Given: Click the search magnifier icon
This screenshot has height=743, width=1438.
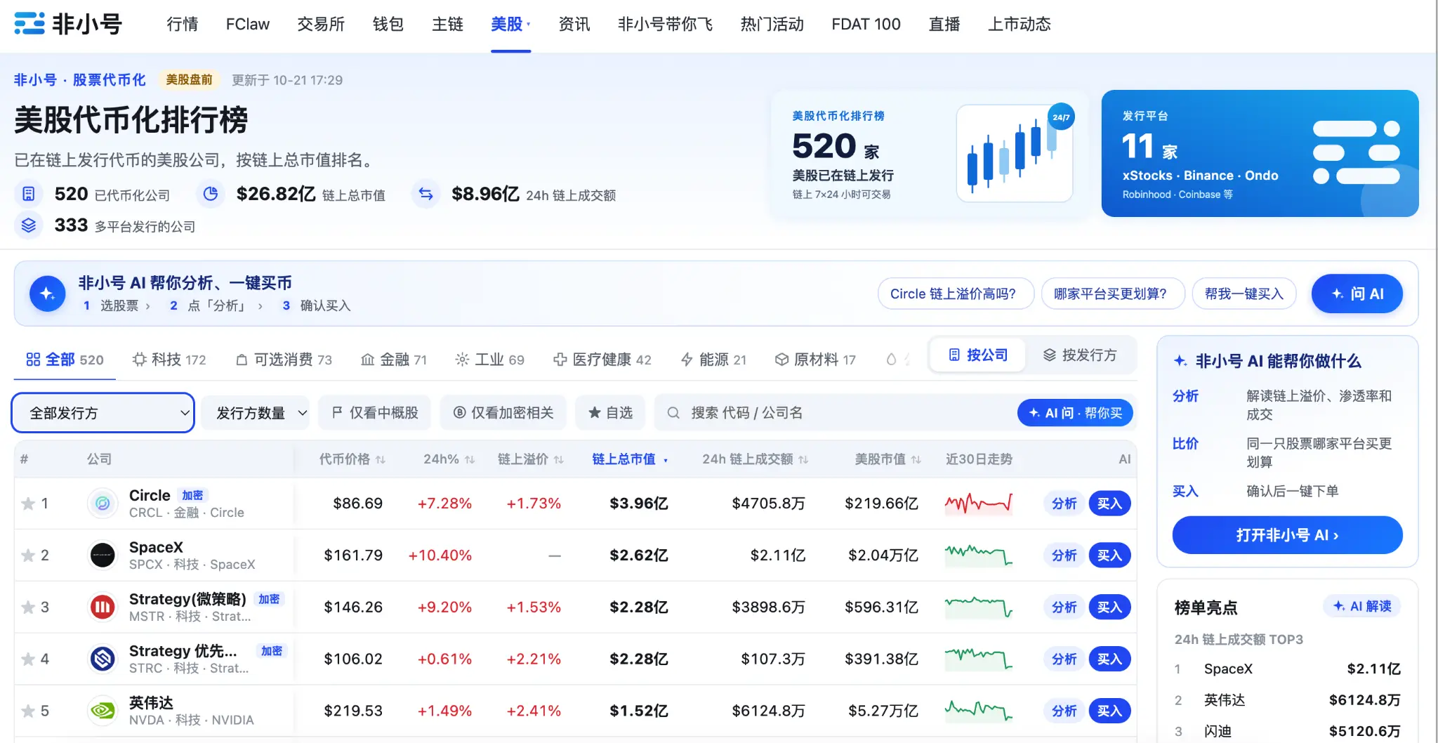Looking at the screenshot, I should point(673,413).
